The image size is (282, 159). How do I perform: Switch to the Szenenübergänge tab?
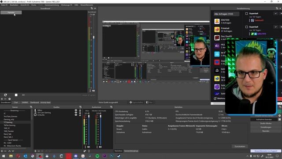point(131,151)
